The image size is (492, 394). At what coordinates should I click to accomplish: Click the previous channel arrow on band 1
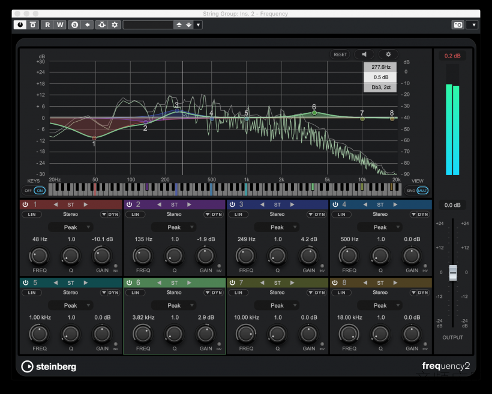tap(56, 204)
